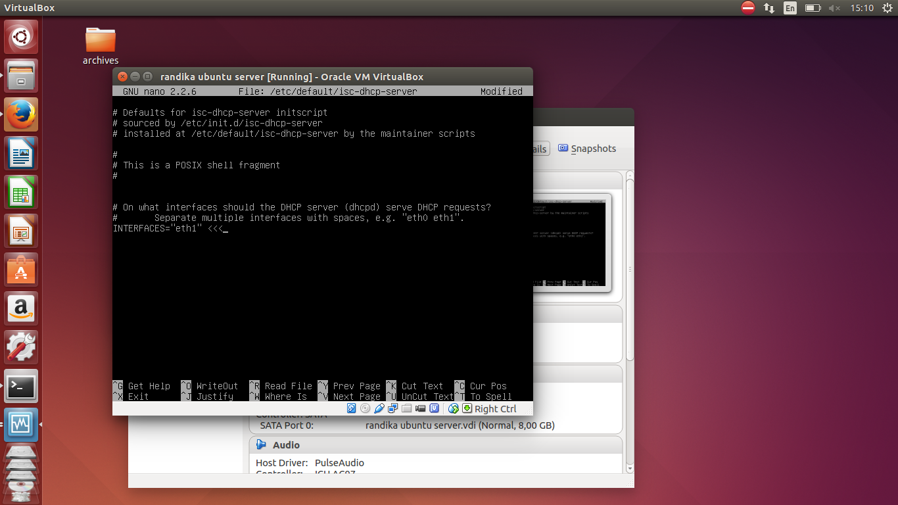Click the PulseAudio host driver value

[339, 463]
